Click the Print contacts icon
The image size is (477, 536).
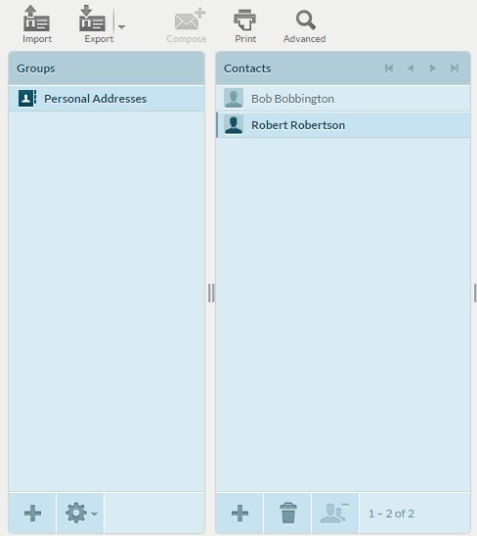pos(245,20)
